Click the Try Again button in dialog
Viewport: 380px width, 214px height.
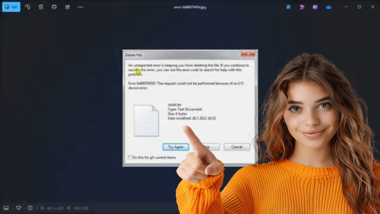[176, 147]
